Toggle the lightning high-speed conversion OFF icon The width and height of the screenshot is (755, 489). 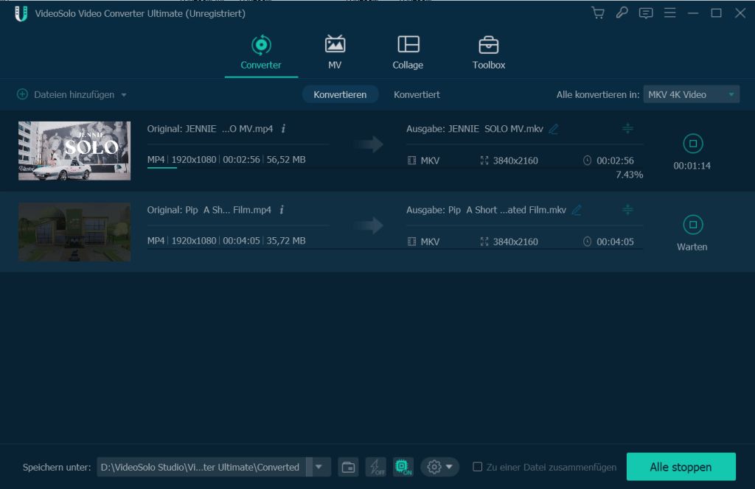pos(376,467)
